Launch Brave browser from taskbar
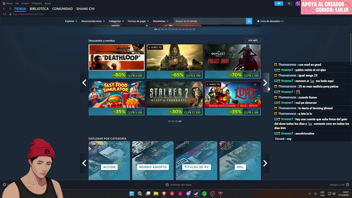Image resolution: width=352 pixels, height=198 pixels. pyautogui.click(x=164, y=194)
